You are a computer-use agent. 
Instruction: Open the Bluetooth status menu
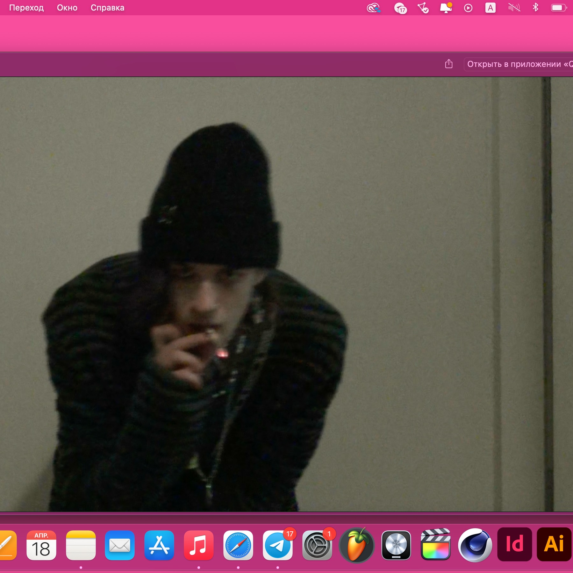pyautogui.click(x=535, y=8)
